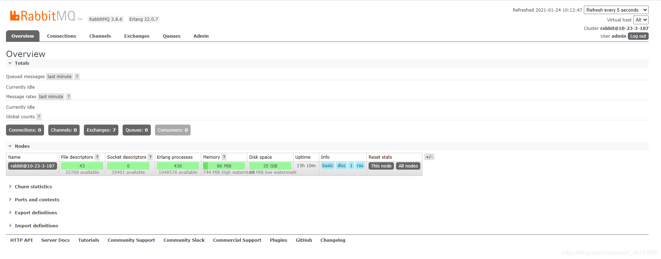The width and height of the screenshot is (661, 259).
Task: Reset stats for This node
Action: tap(381, 166)
